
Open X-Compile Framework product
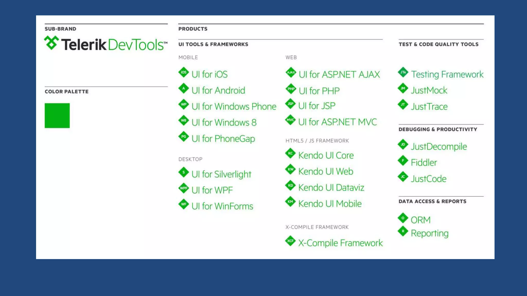340,243
